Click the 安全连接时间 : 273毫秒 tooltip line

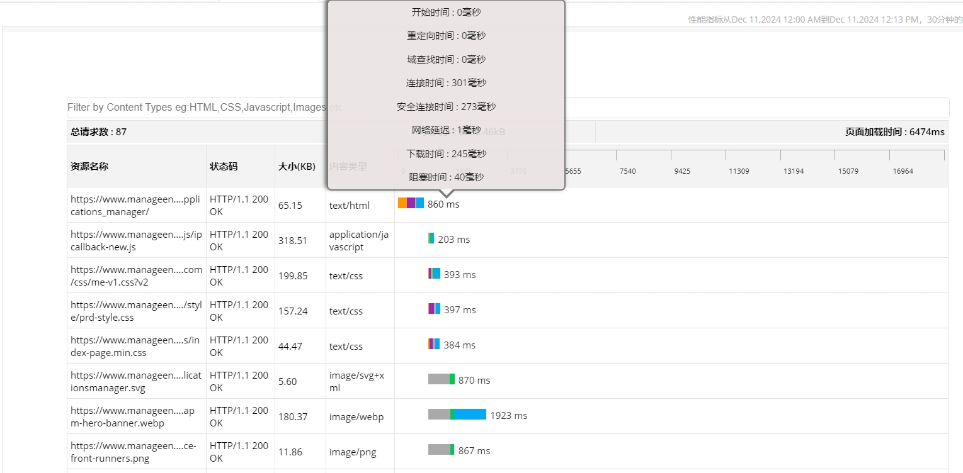pos(447,106)
